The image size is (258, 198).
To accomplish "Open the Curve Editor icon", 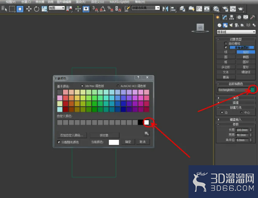I will tap(199, 9).
